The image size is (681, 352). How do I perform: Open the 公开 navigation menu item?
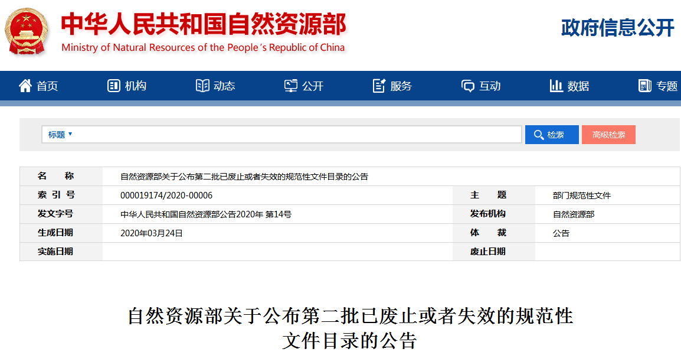tap(313, 86)
